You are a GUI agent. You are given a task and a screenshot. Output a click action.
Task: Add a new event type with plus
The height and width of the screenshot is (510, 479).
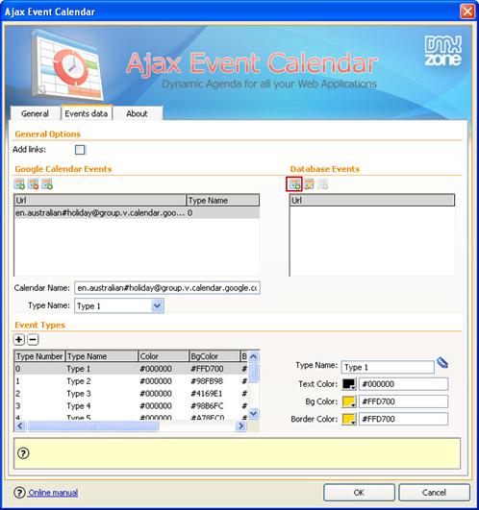(19, 340)
